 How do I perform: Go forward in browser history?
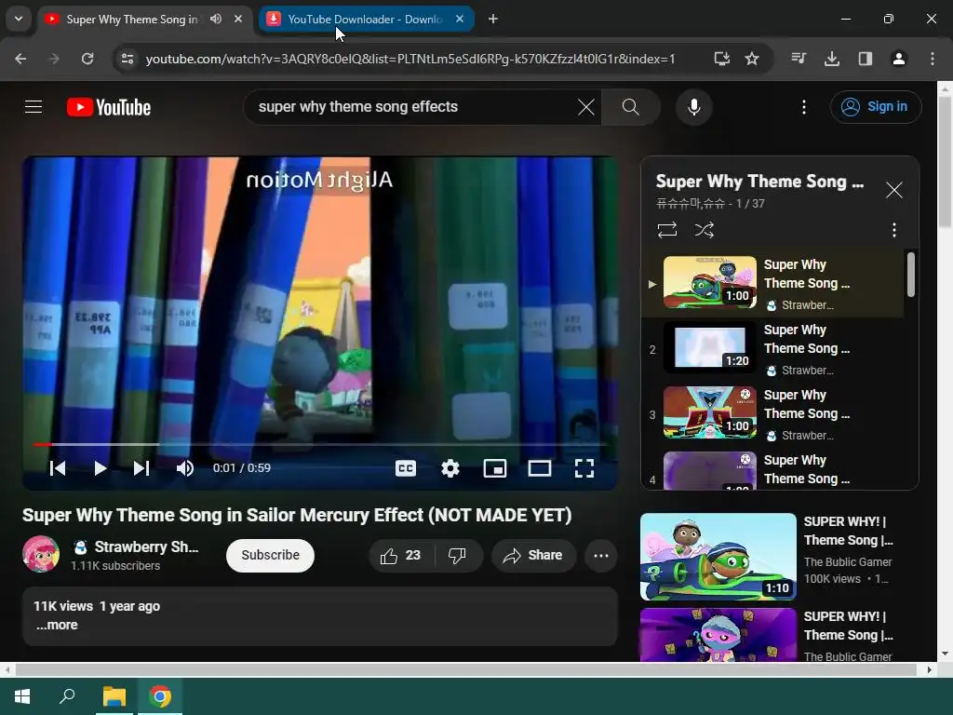pos(54,59)
